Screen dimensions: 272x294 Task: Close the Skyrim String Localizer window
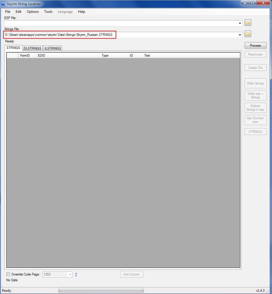pyautogui.click(x=263, y=3)
